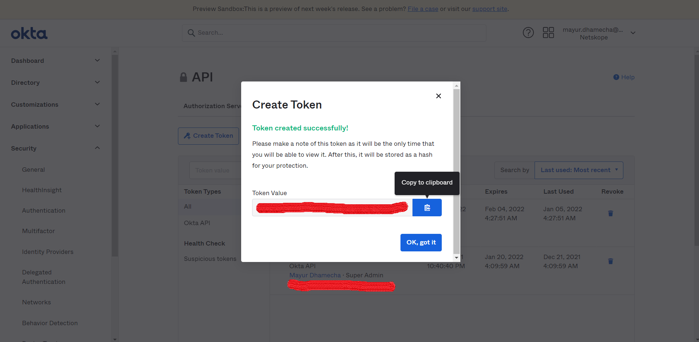Revoke the token expiring Jan 20, 2022

610,261
